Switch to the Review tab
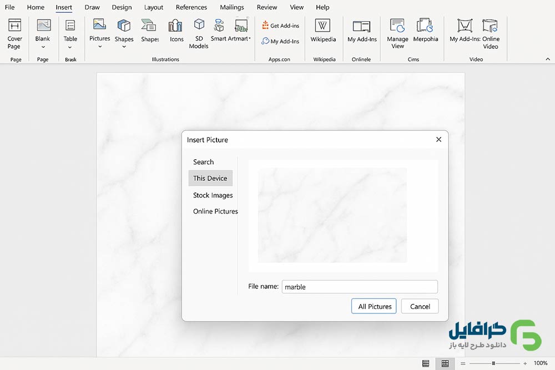 coord(267,7)
